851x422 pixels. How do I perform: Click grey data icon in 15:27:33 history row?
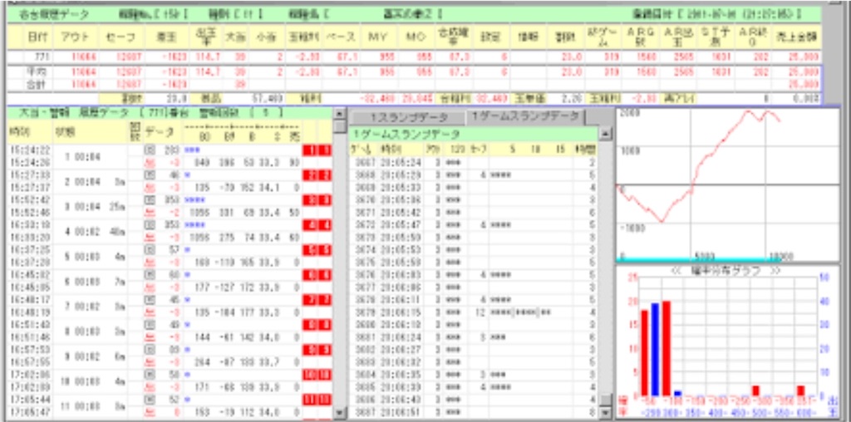tap(148, 174)
